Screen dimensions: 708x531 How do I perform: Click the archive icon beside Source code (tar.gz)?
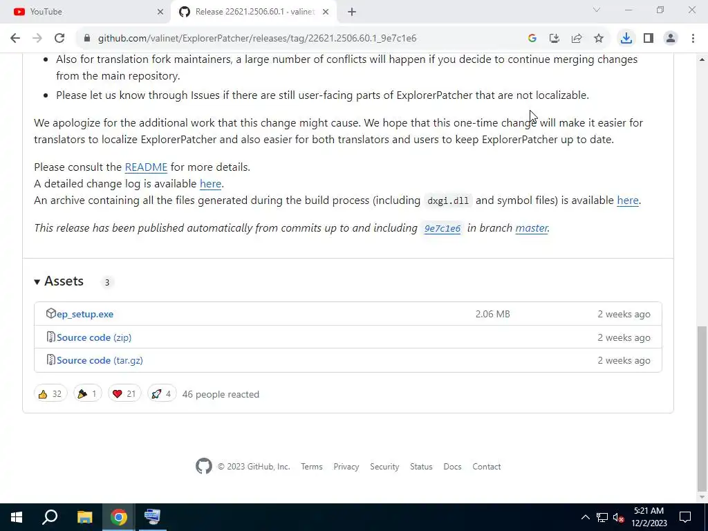click(50, 360)
